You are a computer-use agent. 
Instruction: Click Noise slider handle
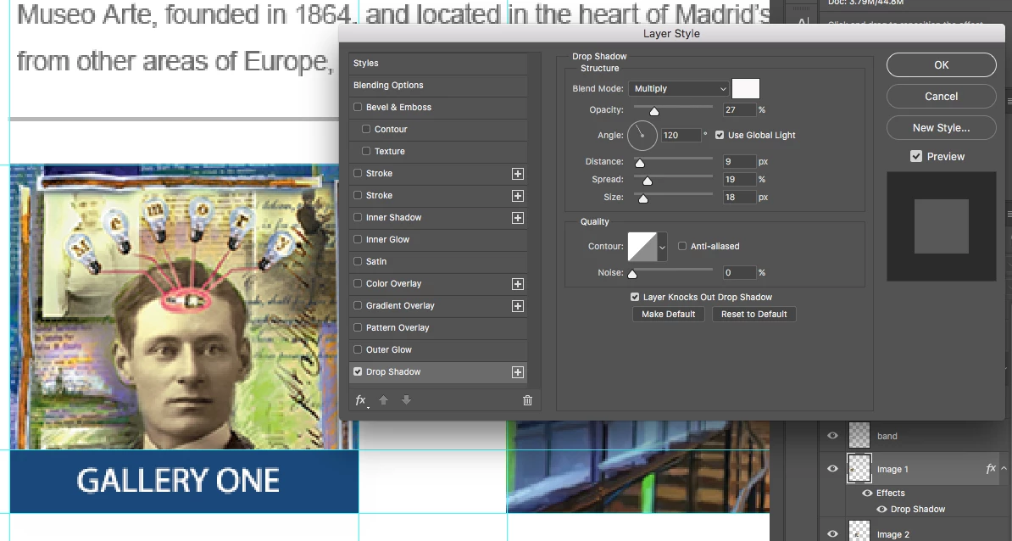click(x=632, y=275)
